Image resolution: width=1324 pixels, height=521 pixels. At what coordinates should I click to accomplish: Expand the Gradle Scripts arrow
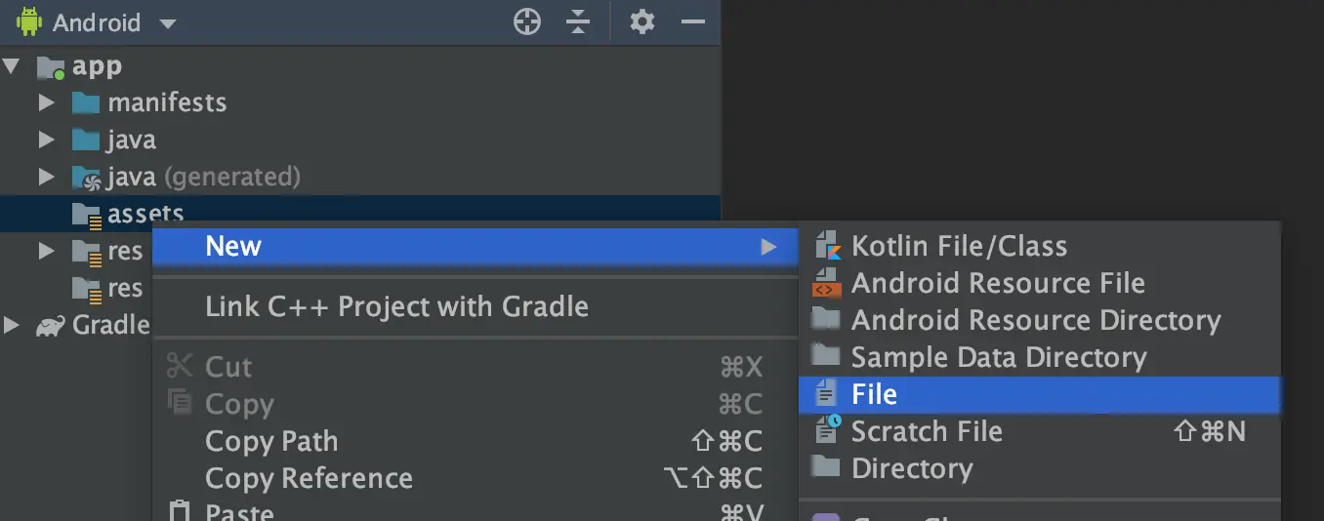(12, 325)
